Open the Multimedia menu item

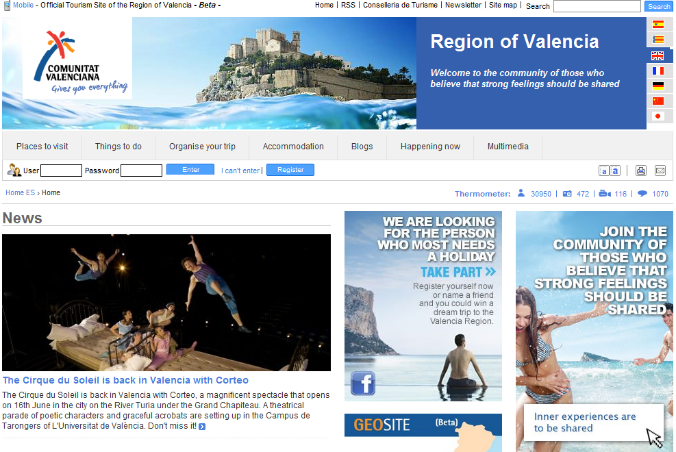(x=508, y=147)
